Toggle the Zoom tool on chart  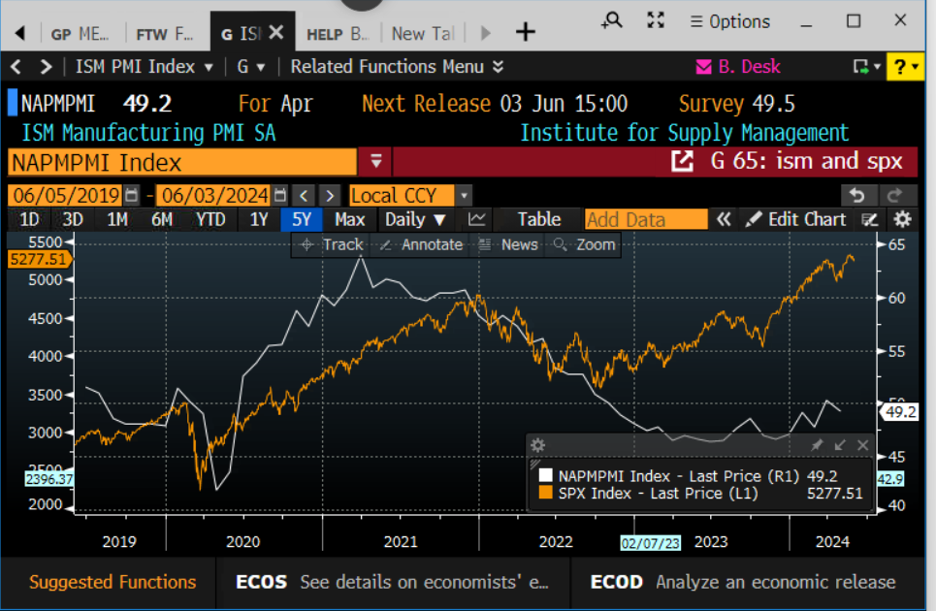point(585,244)
